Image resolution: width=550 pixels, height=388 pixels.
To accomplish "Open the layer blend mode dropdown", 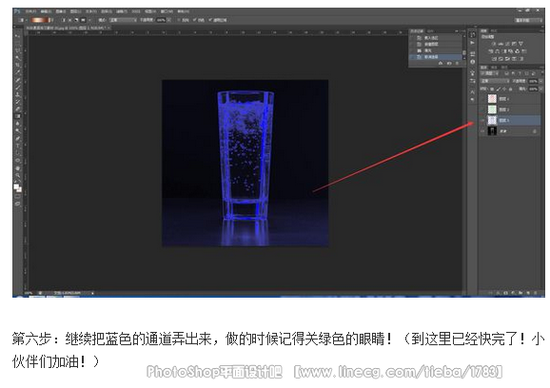I will (495, 81).
